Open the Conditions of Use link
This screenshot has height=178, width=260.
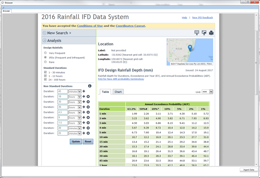[x=89, y=26]
